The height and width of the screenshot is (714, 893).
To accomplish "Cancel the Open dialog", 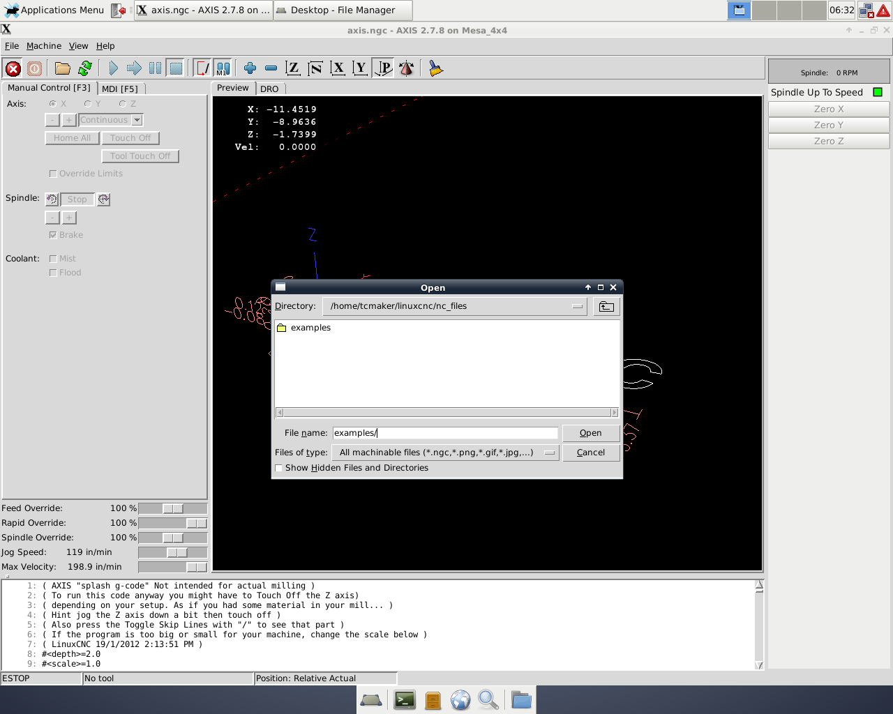I will [x=591, y=453].
